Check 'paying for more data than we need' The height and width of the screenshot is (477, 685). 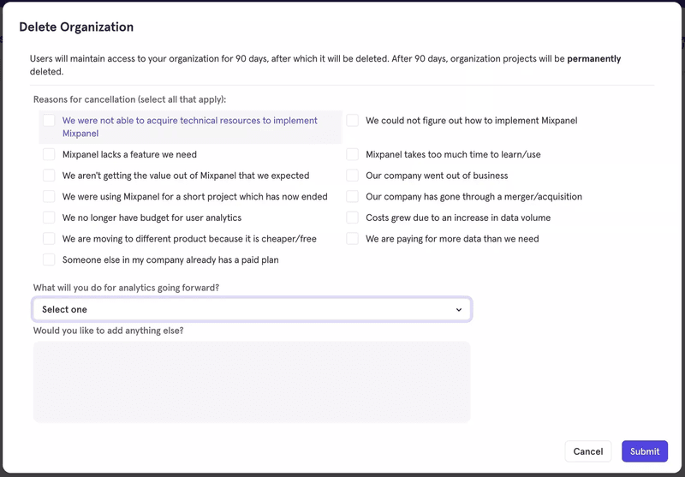353,239
